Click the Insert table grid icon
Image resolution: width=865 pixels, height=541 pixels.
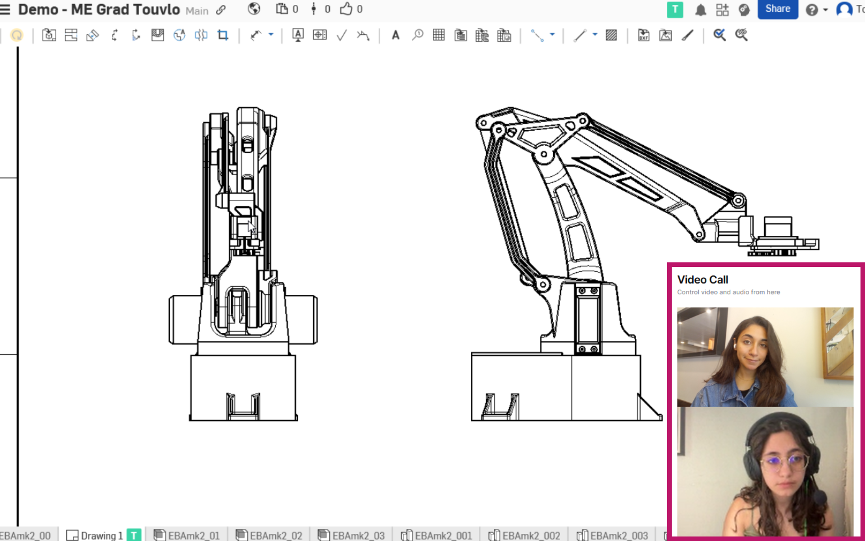(438, 35)
